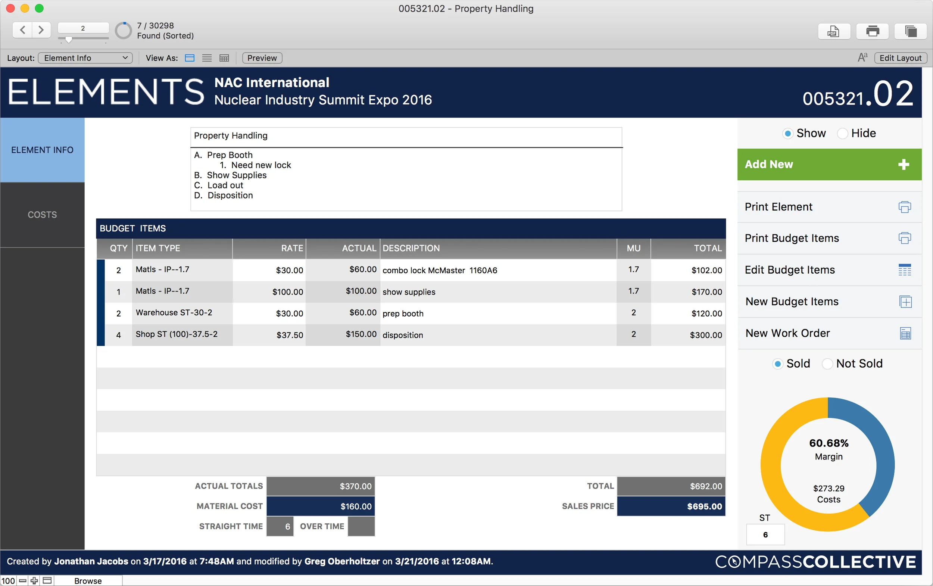Switch to List view in View As
The image size is (933, 586).
(207, 58)
